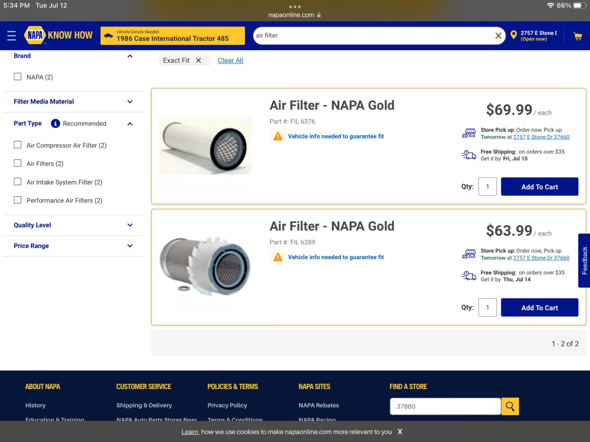Add FIL 6389 filter to cart
This screenshot has width=590, height=442.
click(539, 308)
